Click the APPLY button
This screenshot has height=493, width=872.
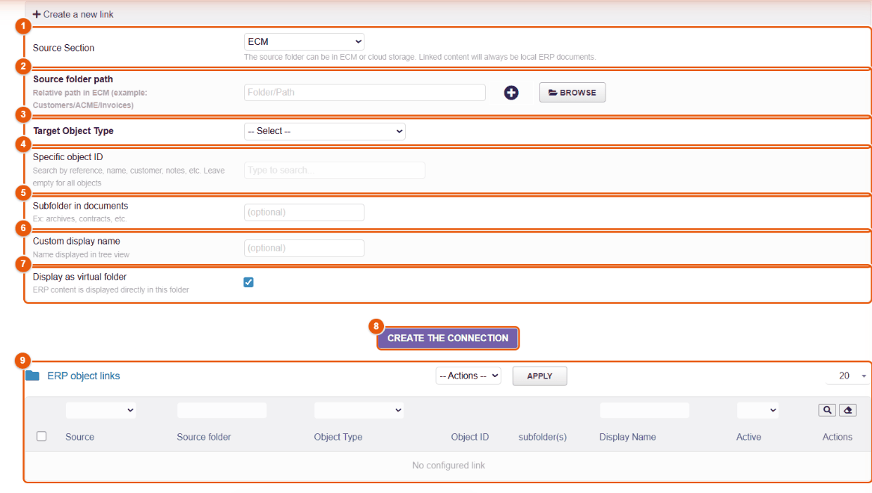(540, 376)
